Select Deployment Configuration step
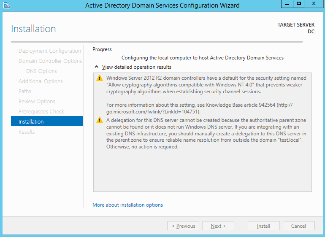This screenshot has height=237, width=325. (x=50, y=51)
